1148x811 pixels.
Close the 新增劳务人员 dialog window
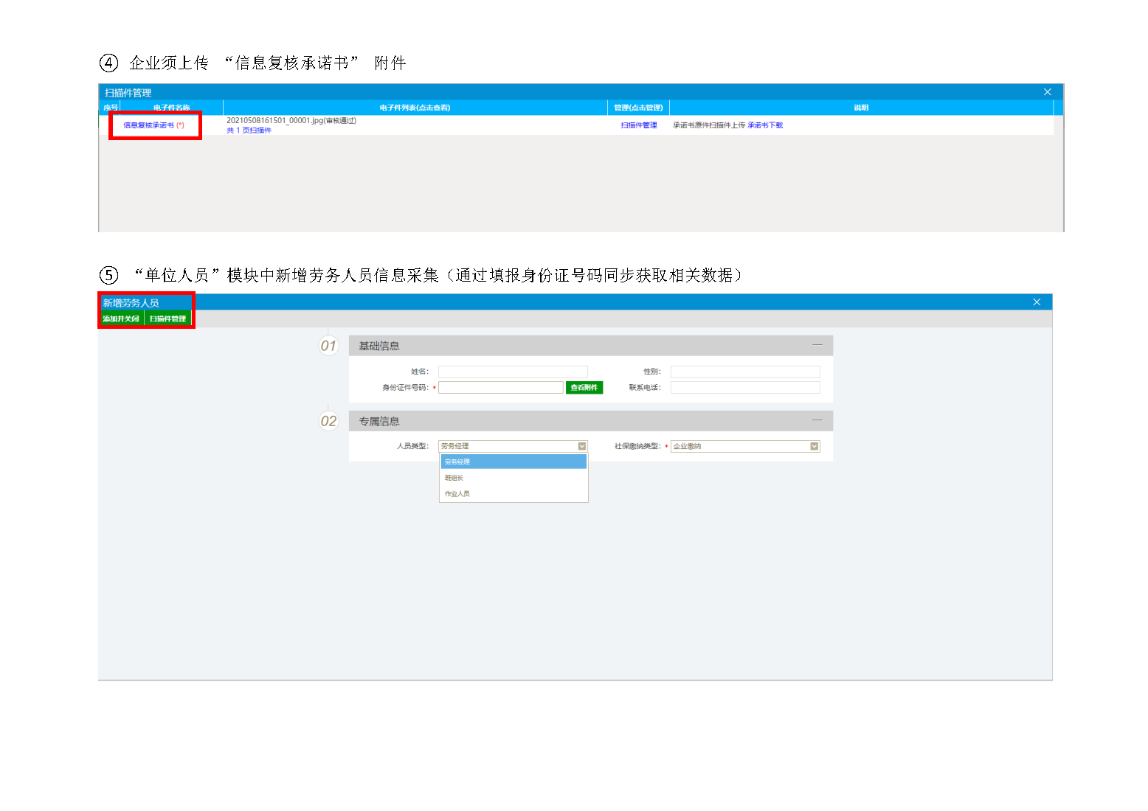tap(1036, 302)
